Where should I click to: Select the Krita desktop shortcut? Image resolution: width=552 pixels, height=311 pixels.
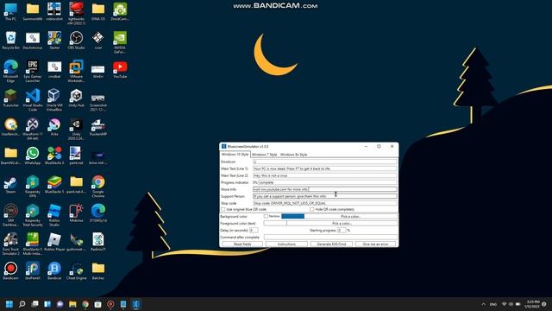tap(54, 127)
